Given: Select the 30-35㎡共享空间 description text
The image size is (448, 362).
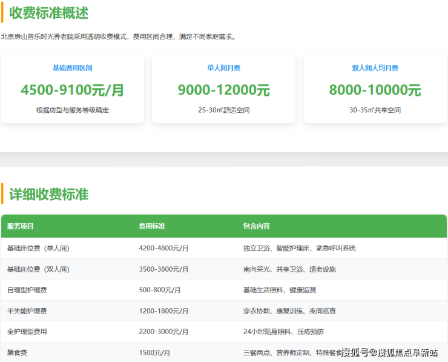Looking at the screenshot, I should (x=375, y=110).
